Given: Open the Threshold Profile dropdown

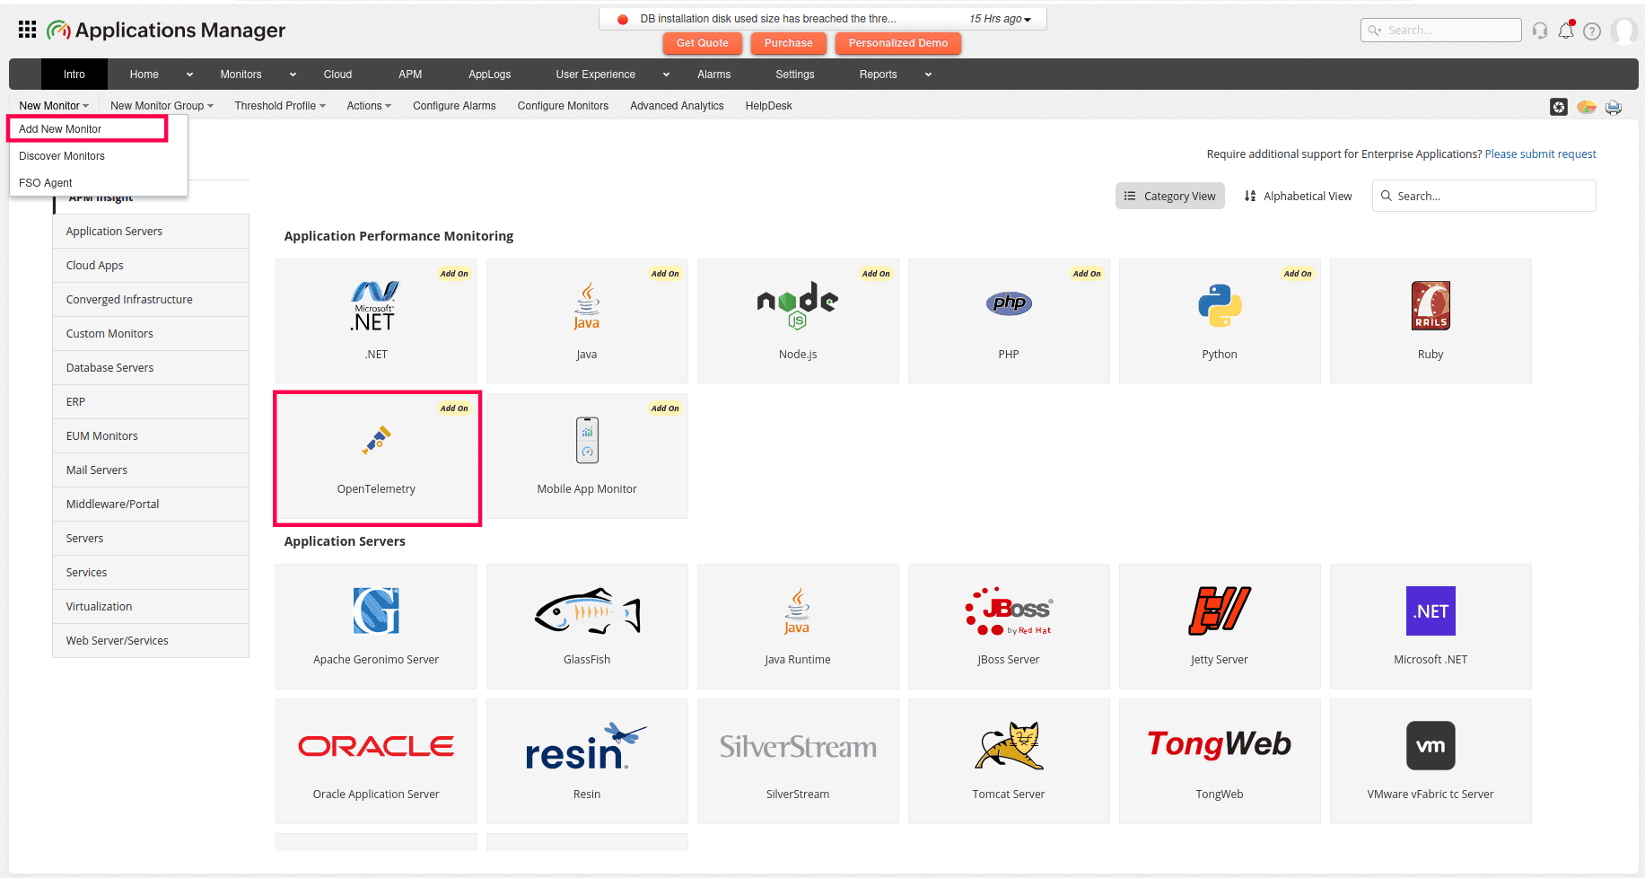Looking at the screenshot, I should (280, 106).
